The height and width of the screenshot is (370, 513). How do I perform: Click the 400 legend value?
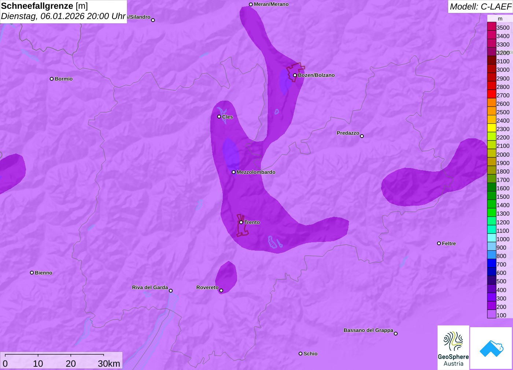501,290
